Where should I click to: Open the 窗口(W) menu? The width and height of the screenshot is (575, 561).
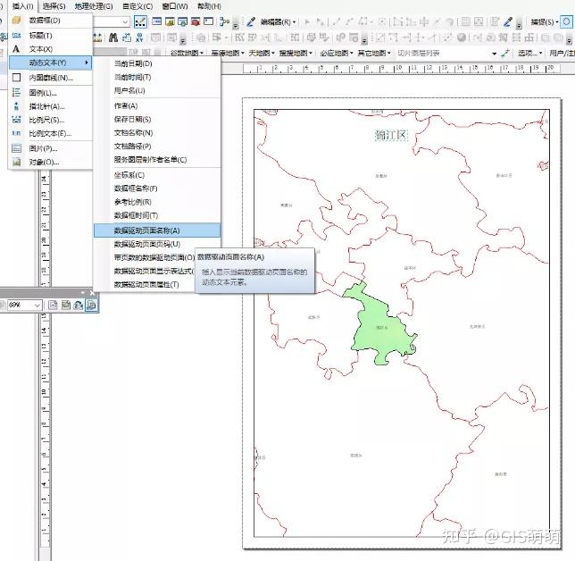(175, 6)
